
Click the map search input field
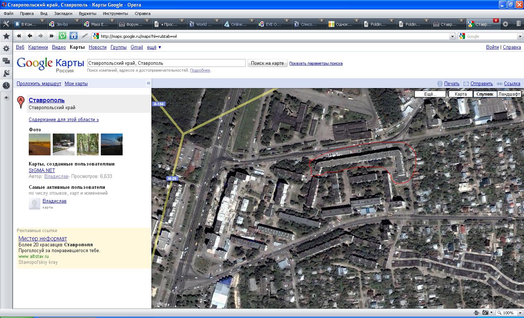[166, 63]
